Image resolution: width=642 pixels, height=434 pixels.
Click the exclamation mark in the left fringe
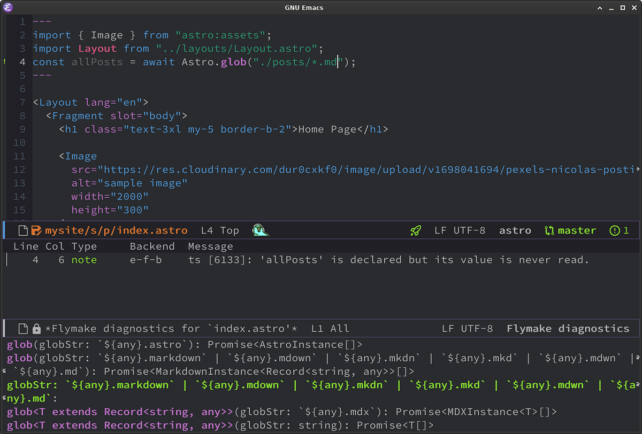point(4,62)
